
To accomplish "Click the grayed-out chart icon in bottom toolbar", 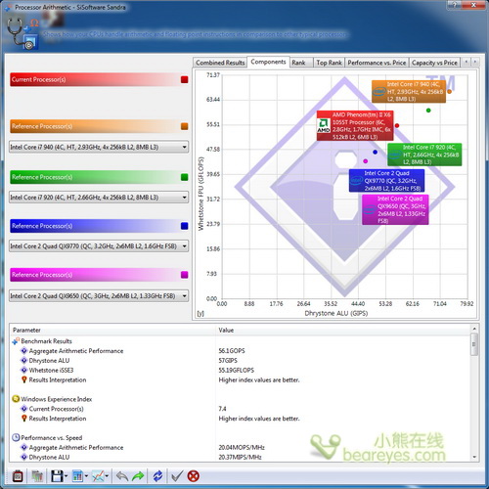I will point(37,476).
